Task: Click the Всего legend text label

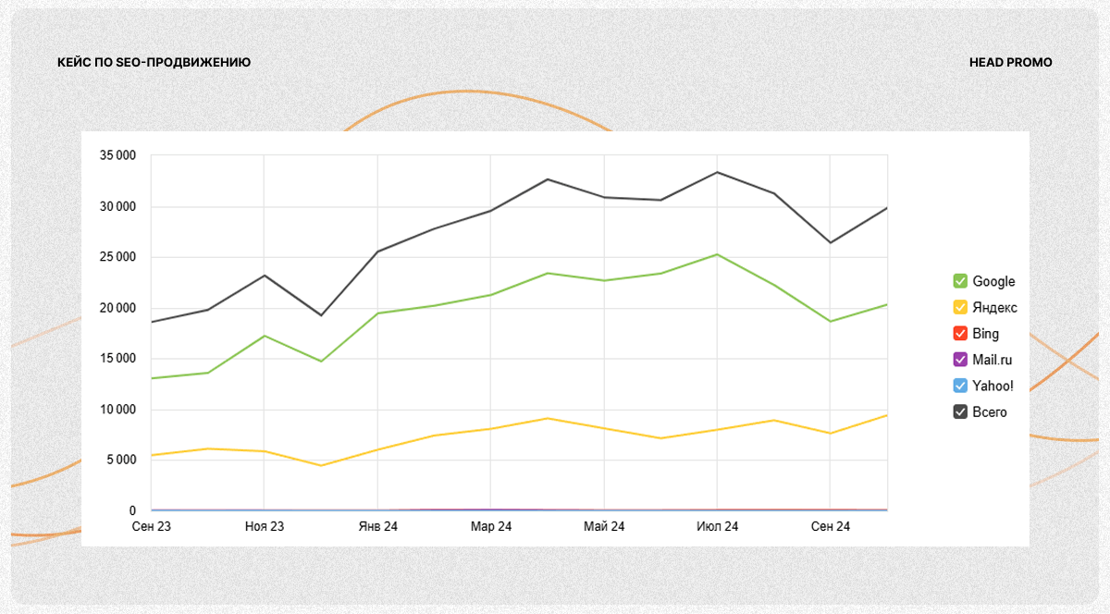Action: tap(990, 411)
